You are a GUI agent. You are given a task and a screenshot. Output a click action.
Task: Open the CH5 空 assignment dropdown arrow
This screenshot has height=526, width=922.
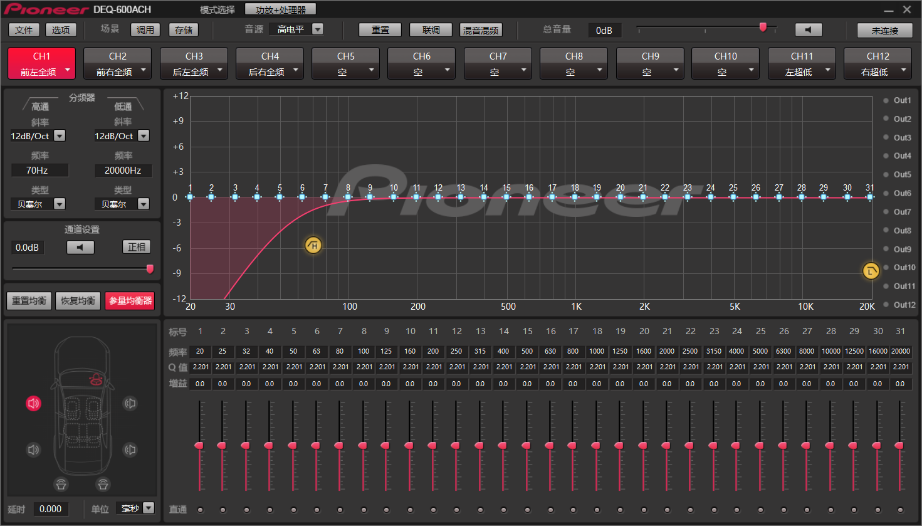click(372, 70)
